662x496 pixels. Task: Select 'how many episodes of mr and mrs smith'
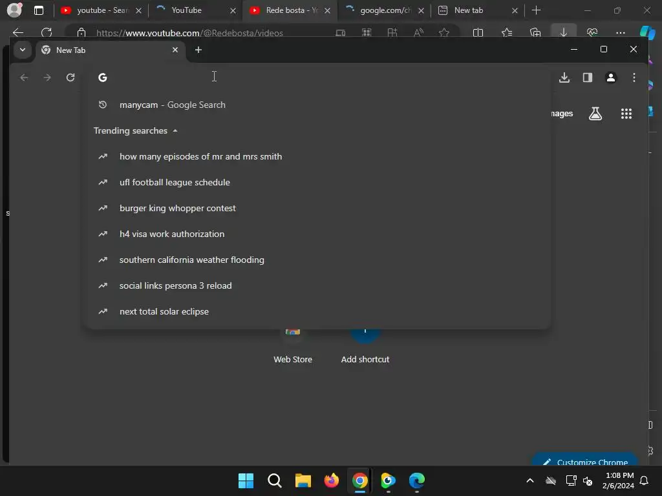pyautogui.click(x=317, y=156)
